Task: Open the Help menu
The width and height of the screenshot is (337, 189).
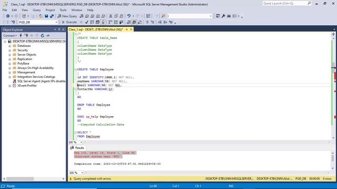Action: [90, 10]
